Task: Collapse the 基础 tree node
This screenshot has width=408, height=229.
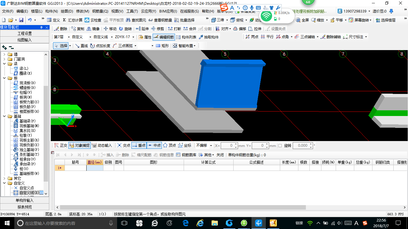Action: point(4,116)
